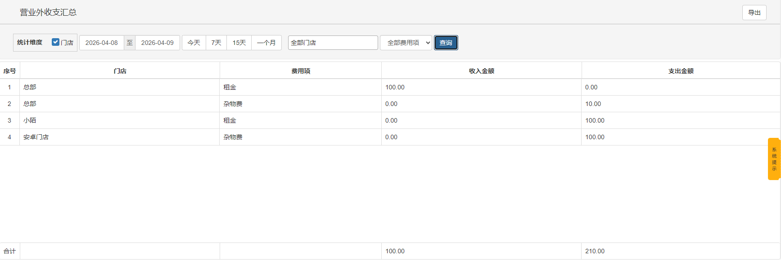Image resolution: width=781 pixels, height=260 pixels.
Task: Click the end date field 2026-04-09
Action: pos(157,43)
